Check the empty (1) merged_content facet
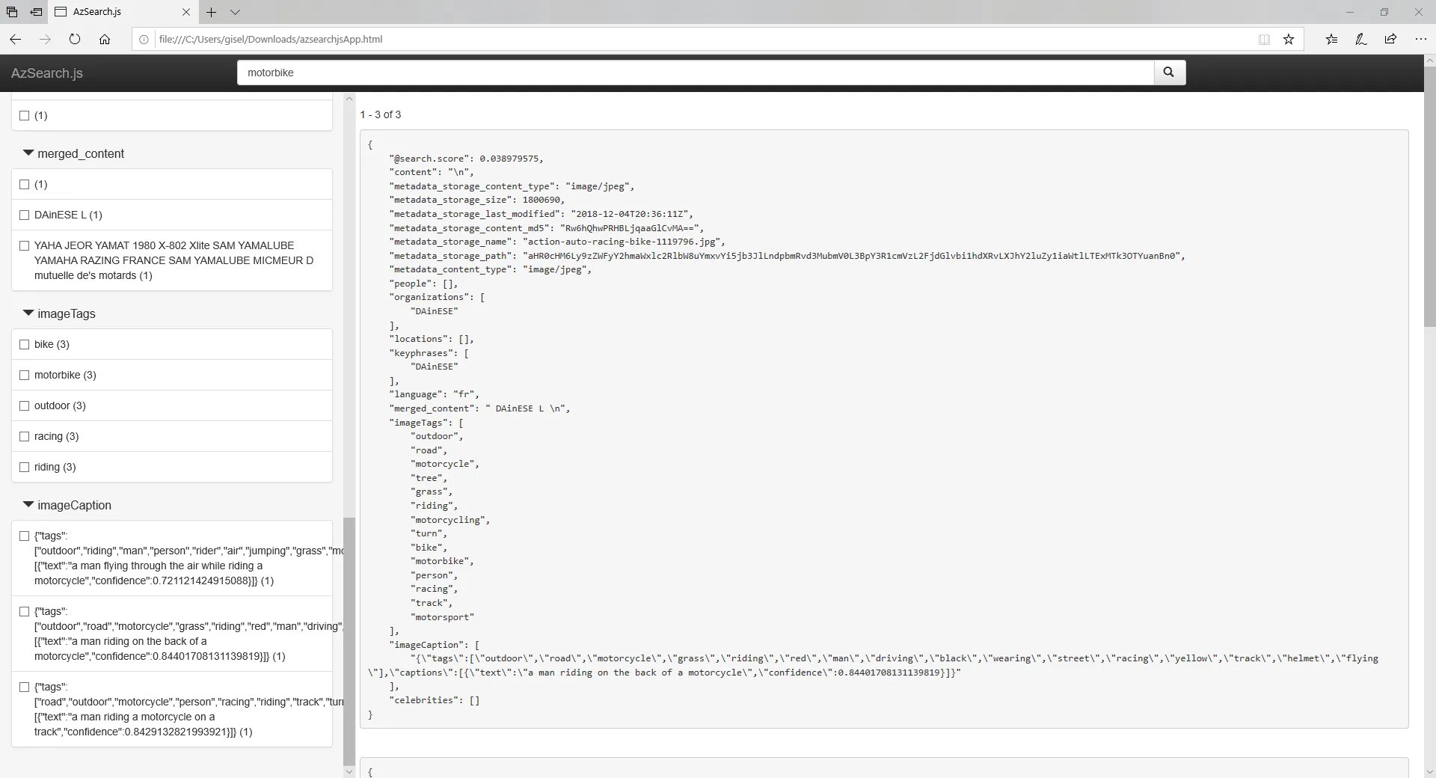This screenshot has height=778, width=1436. click(24, 185)
